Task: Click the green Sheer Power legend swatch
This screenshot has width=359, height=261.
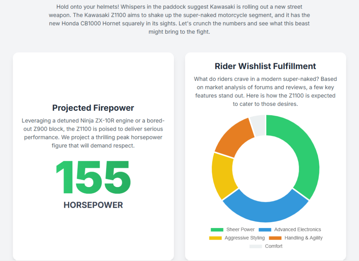Action: [x=217, y=229]
